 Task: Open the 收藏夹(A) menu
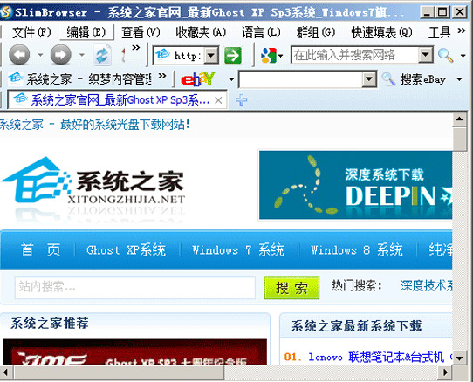pyautogui.click(x=201, y=32)
